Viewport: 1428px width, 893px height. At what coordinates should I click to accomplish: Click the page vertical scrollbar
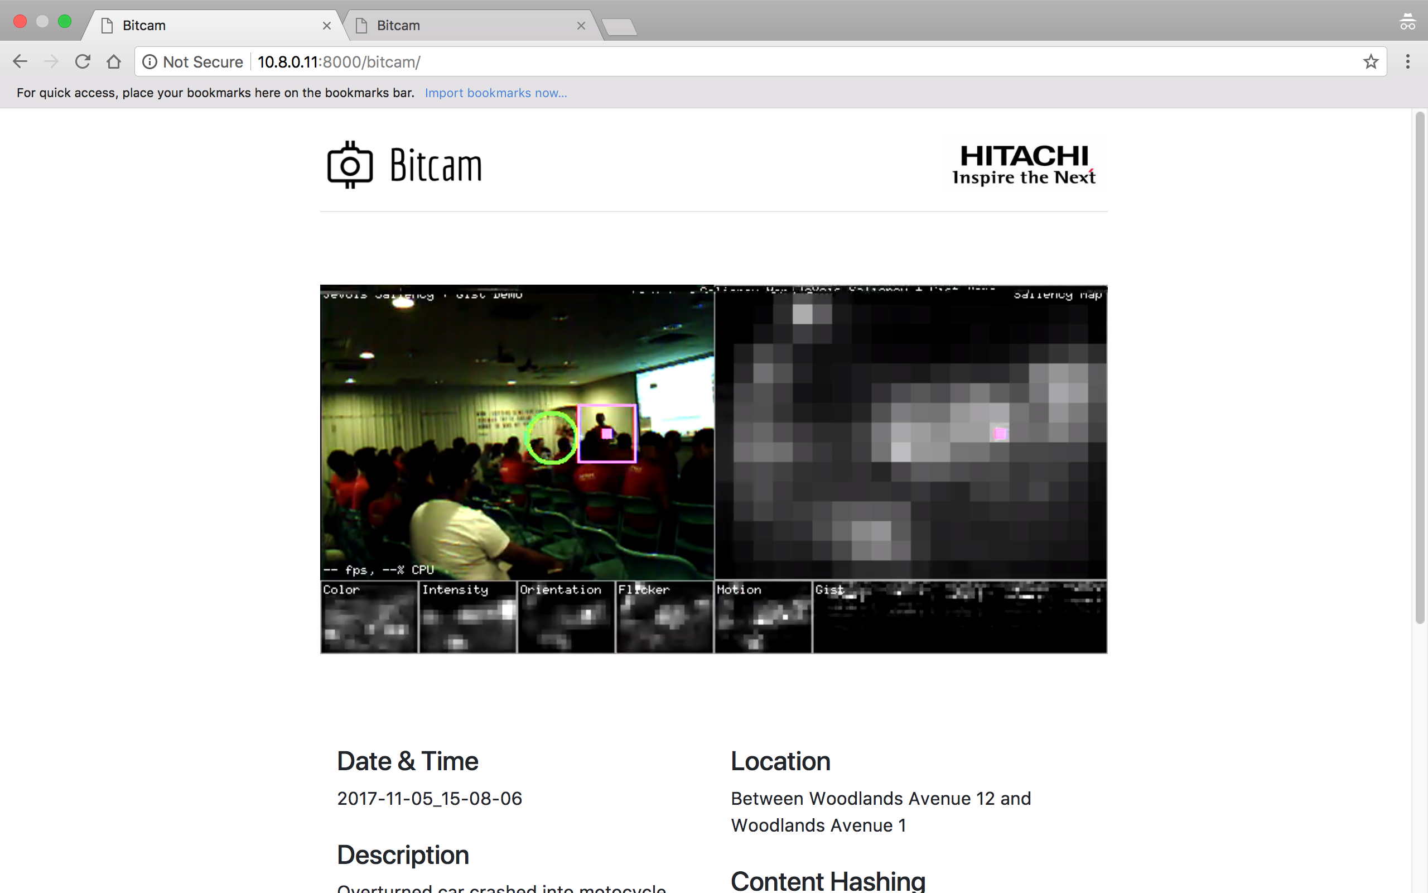pos(1420,366)
